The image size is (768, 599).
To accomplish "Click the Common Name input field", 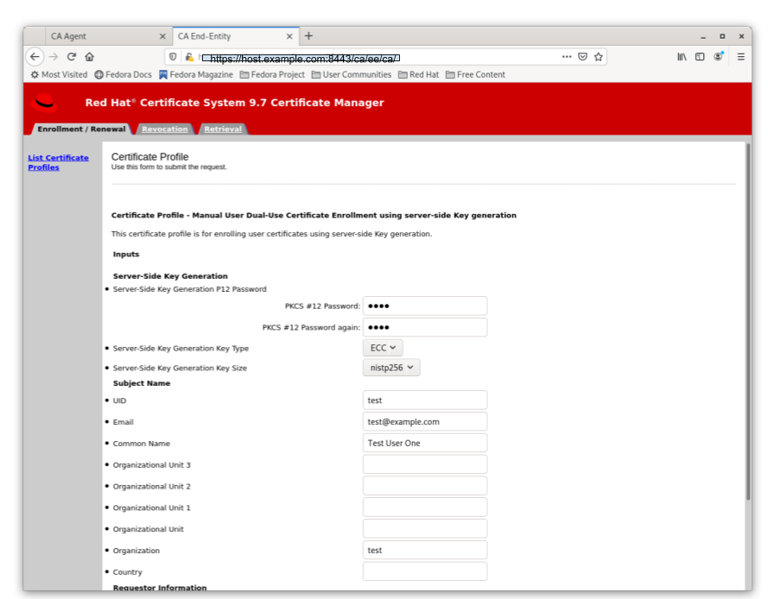I will click(424, 443).
